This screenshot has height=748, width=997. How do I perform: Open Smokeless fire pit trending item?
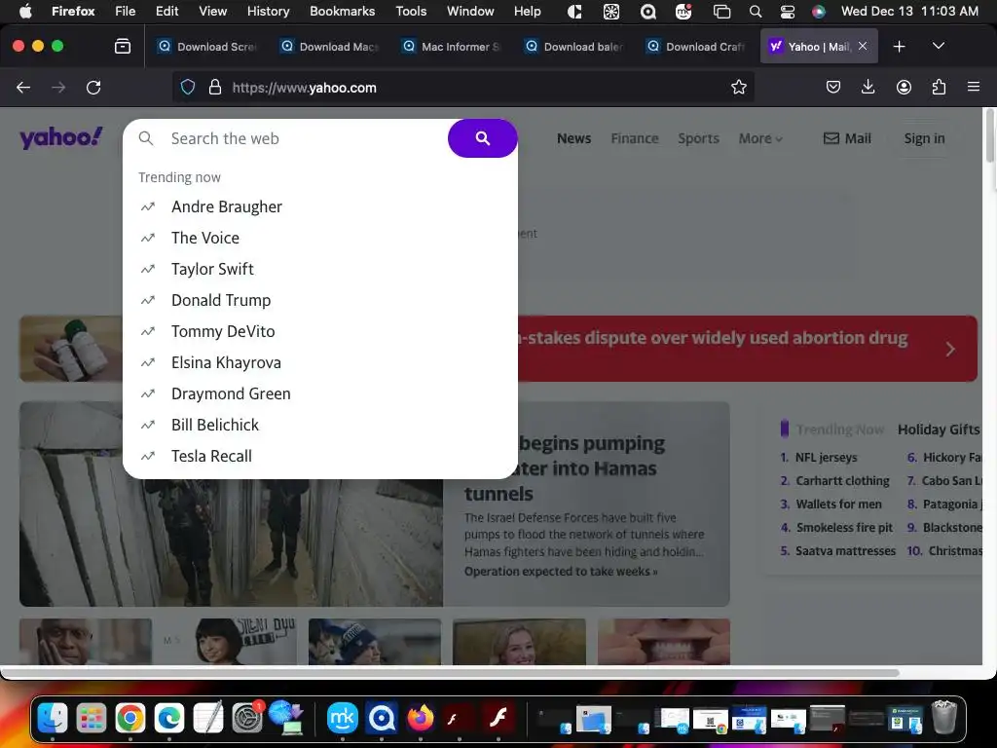point(844,527)
